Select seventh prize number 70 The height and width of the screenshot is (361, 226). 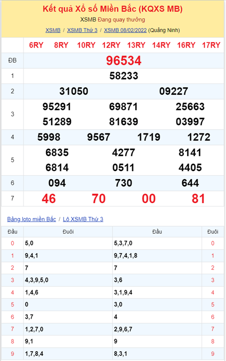tap(98, 199)
